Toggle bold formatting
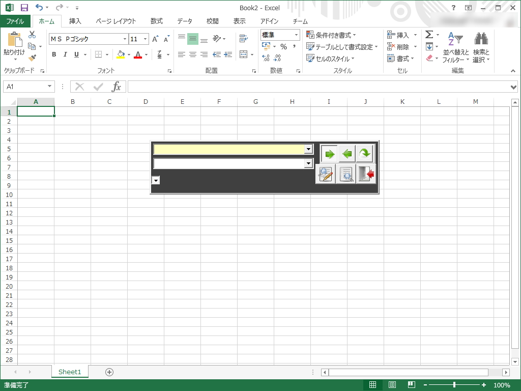The width and height of the screenshot is (521, 391). tap(54, 54)
